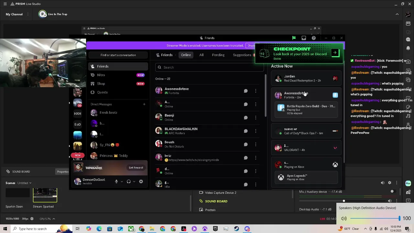The height and width of the screenshot is (233, 414).
Task: Open Task View on taskbar
Action: [x=78, y=229]
